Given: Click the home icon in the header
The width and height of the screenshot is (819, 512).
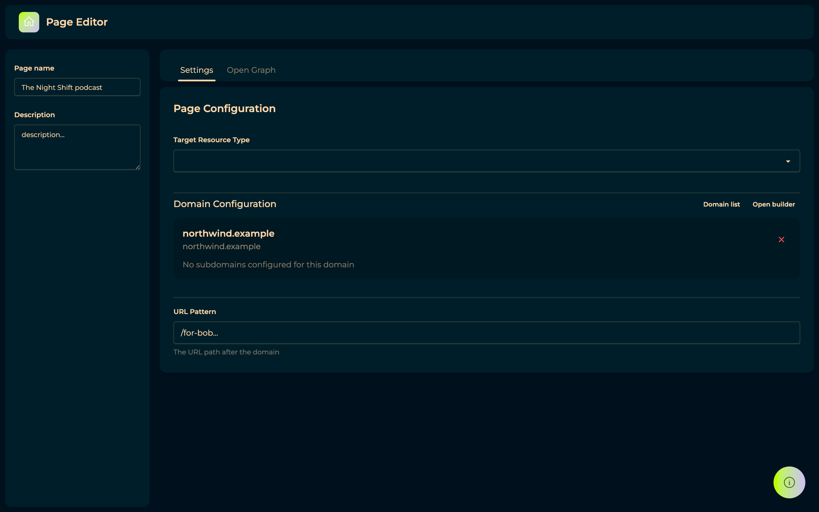Looking at the screenshot, I should tap(29, 22).
